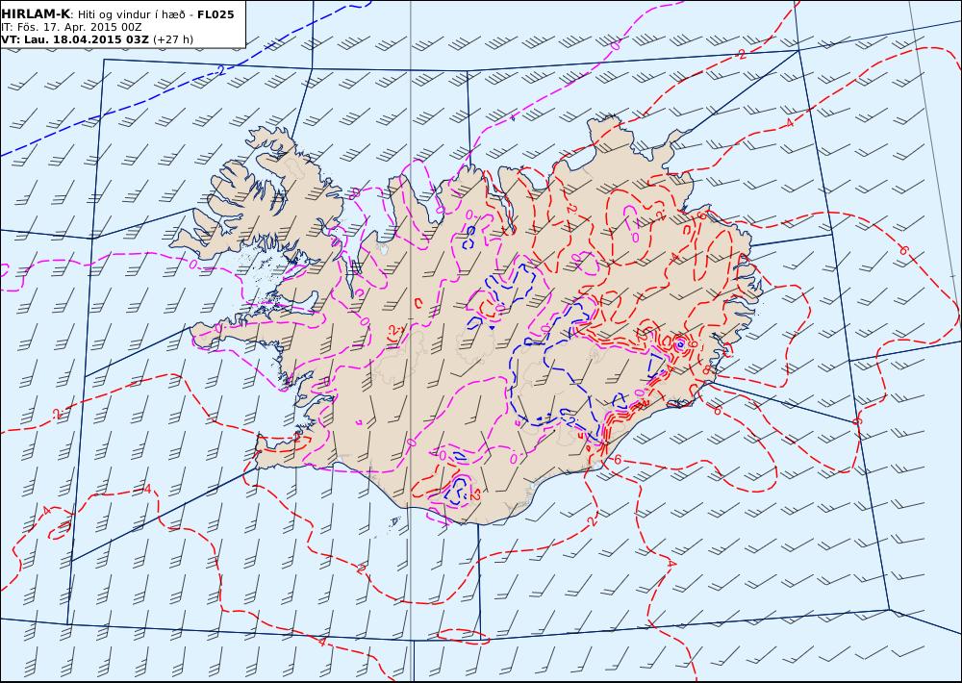Click the red 8 degree contour label

(x=706, y=370)
